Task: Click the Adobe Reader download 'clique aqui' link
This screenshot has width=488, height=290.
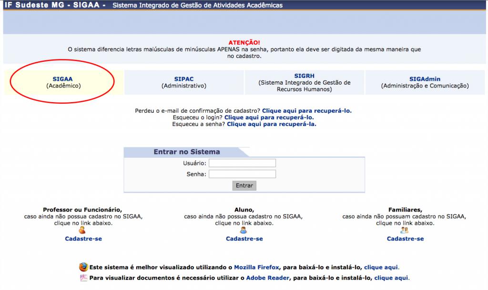Action: (391, 278)
